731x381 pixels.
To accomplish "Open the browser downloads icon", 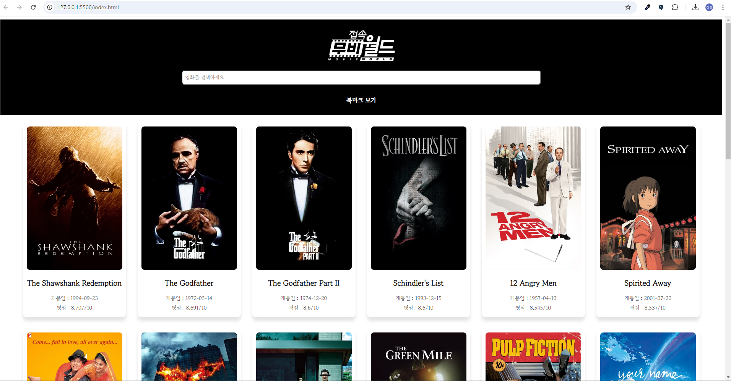I will (x=695, y=7).
